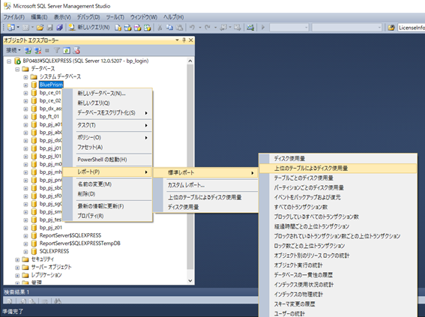
Task: Collapse the BP0483\SQLEXPRESS server node
Action: point(9,61)
